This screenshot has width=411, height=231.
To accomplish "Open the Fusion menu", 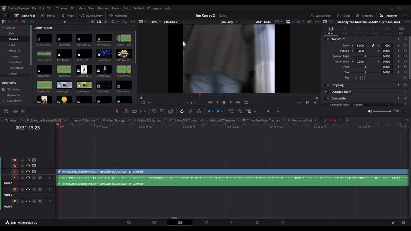I will (x=116, y=8).
